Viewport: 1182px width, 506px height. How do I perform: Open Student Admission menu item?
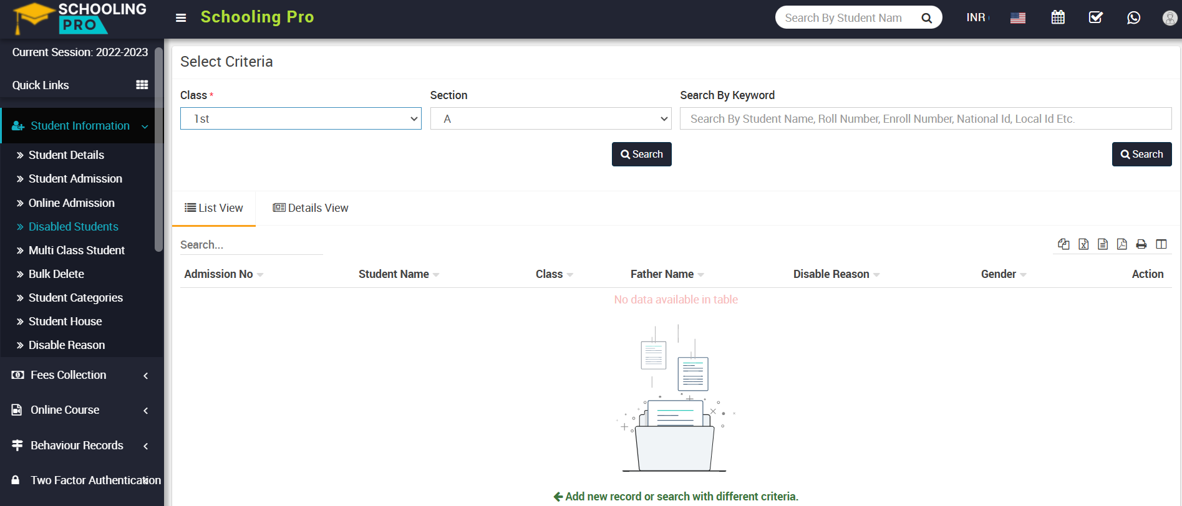(x=75, y=179)
